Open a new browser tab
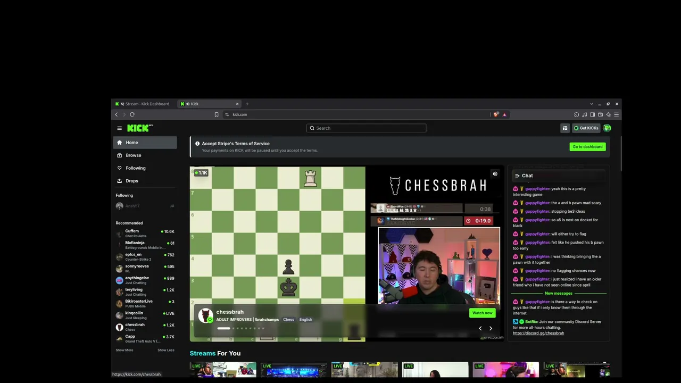 [247, 104]
